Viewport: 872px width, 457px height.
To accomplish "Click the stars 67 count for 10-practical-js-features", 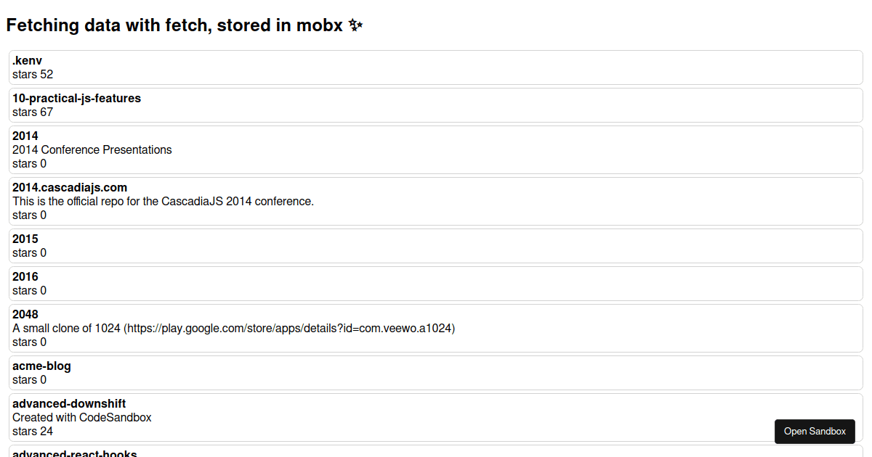I will point(33,112).
